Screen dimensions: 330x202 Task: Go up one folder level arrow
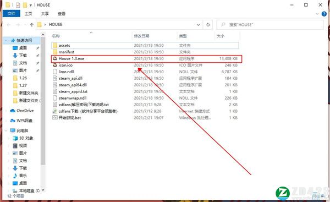(x=32, y=25)
